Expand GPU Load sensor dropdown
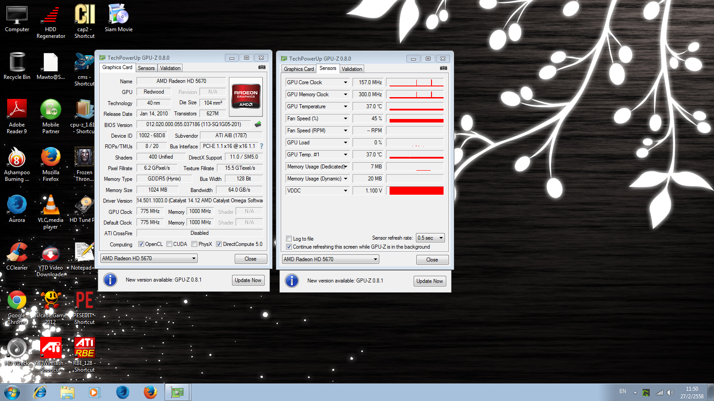This screenshot has width=714, height=401. [345, 143]
